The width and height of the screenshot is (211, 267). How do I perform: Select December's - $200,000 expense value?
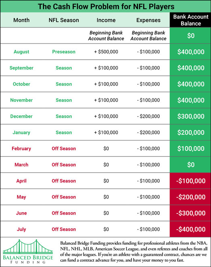(x=148, y=116)
